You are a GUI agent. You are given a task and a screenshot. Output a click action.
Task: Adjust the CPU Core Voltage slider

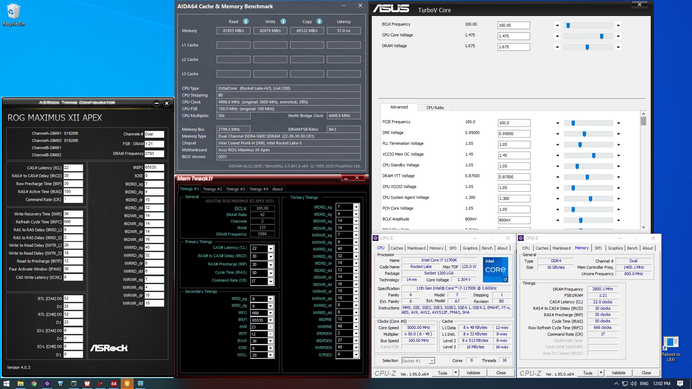(602, 36)
